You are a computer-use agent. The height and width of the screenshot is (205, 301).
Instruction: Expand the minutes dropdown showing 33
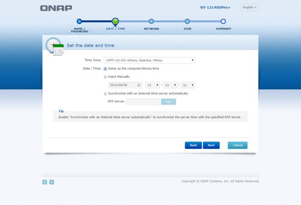pyautogui.click(x=170, y=85)
